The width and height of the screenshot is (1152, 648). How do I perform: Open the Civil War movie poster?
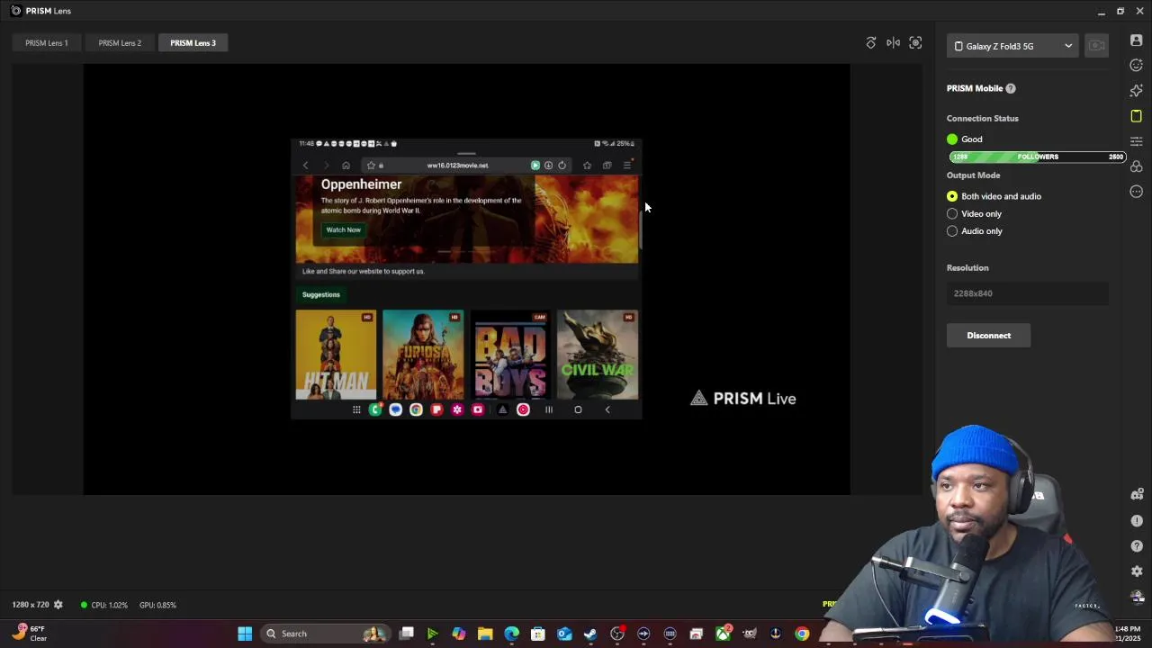click(x=598, y=355)
